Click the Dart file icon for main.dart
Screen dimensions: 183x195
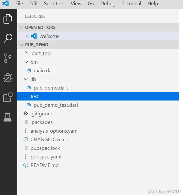coord(29,70)
